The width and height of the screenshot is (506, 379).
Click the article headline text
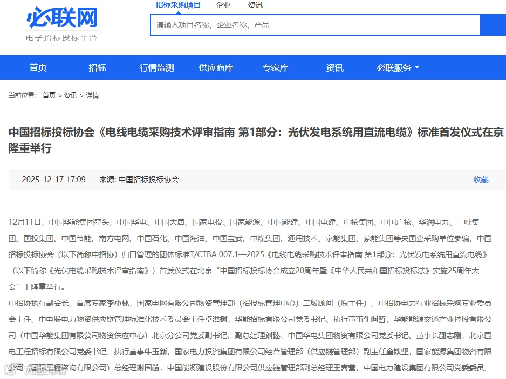point(256,140)
